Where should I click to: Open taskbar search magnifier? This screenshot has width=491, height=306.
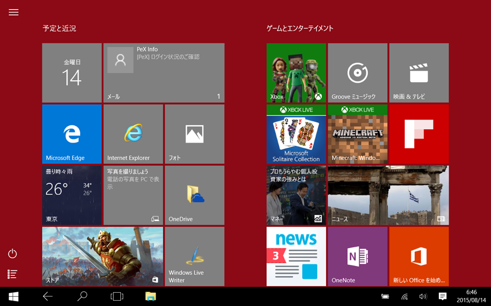click(x=82, y=296)
